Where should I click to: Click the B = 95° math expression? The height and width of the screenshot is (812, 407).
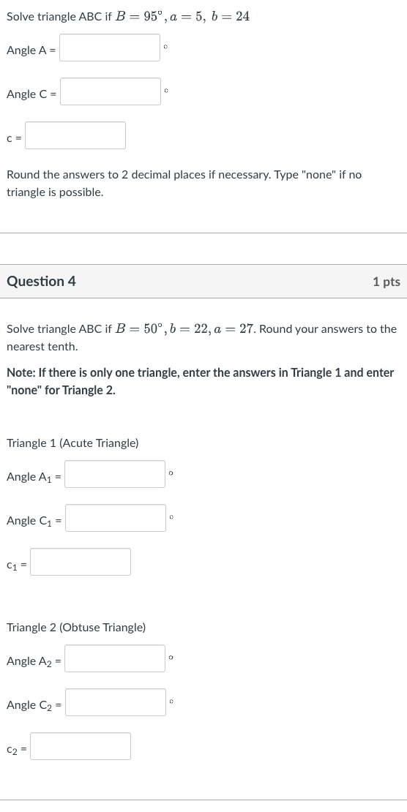tap(137, 16)
